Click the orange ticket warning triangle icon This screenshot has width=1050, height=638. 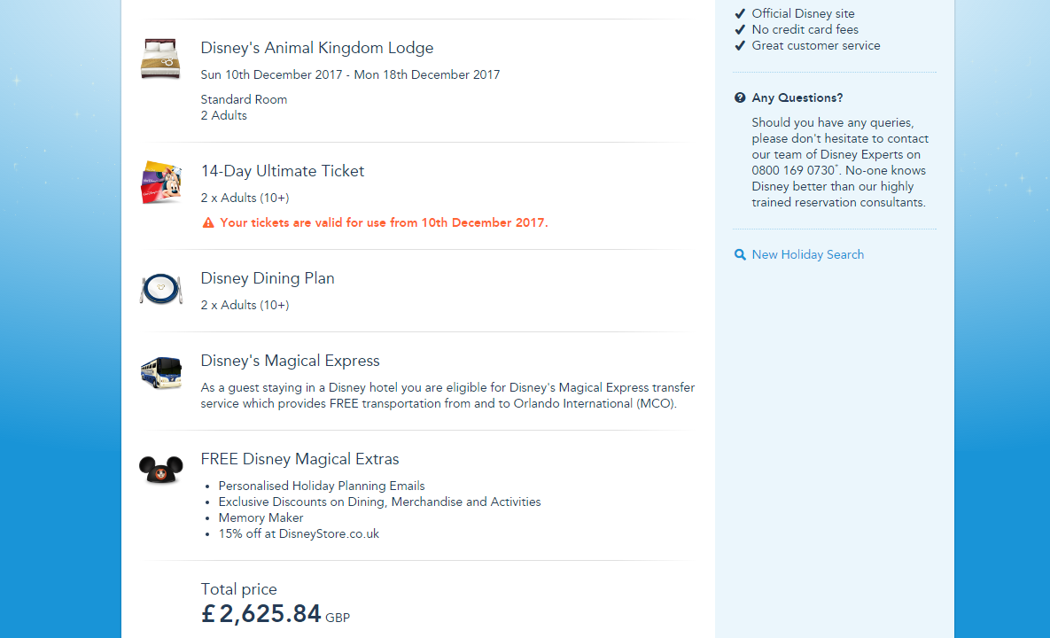click(x=208, y=223)
